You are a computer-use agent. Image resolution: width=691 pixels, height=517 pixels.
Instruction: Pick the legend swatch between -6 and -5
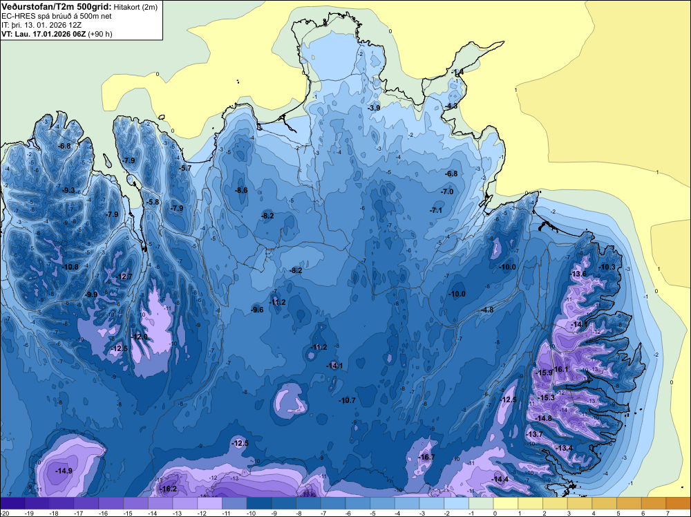tap(358, 503)
